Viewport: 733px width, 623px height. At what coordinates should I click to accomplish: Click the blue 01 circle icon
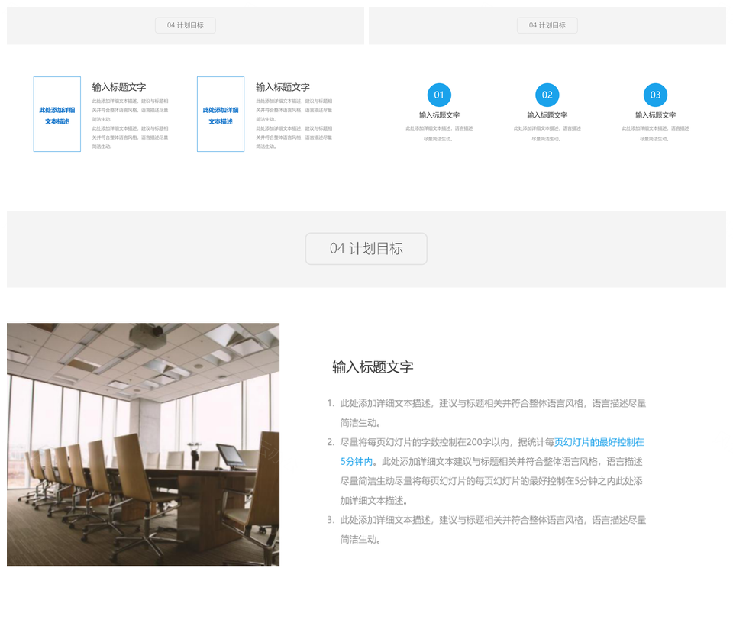tap(439, 95)
